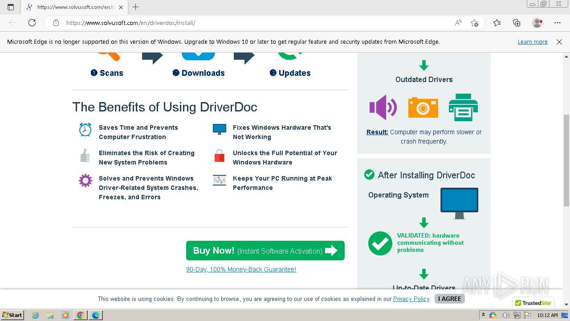Click 'Saves Time and Prevents Computer Frustration' text
The image size is (570, 321).
[x=138, y=132]
